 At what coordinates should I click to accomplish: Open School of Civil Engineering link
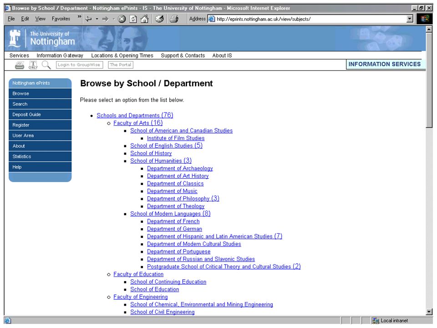[163, 312]
